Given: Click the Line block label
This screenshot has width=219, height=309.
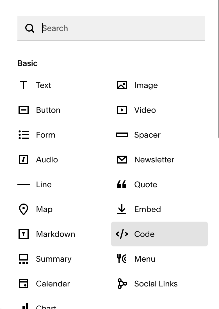Looking at the screenshot, I should coord(44,184).
